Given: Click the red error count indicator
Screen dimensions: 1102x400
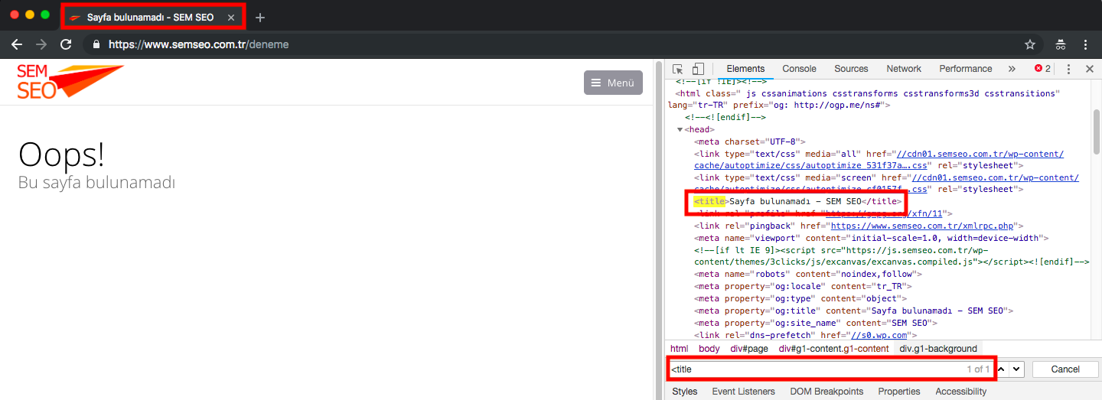Looking at the screenshot, I should coord(1042,69).
